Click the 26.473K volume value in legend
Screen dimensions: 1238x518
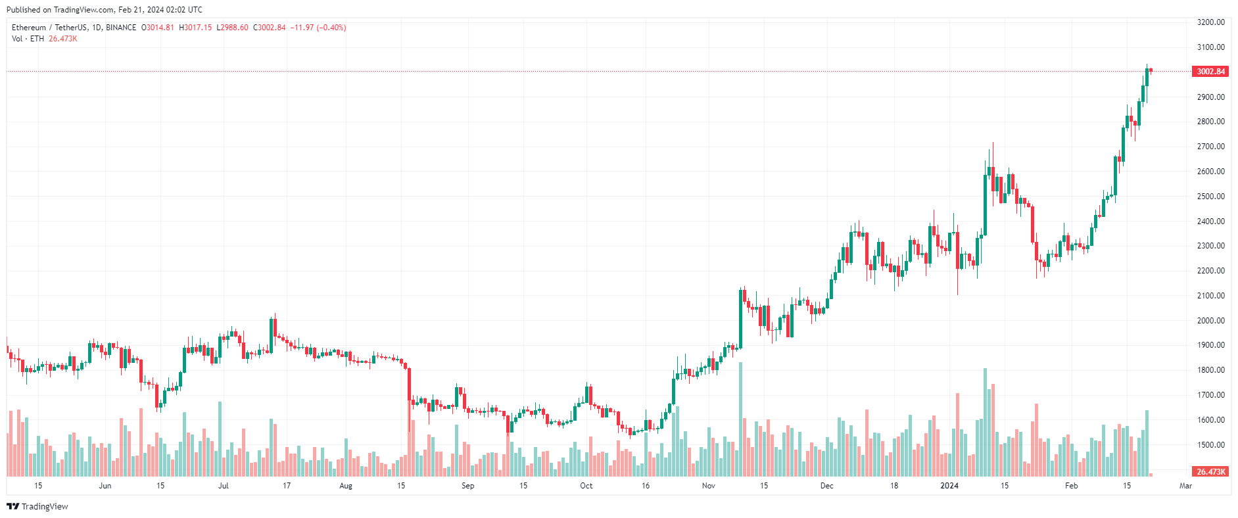pos(63,39)
